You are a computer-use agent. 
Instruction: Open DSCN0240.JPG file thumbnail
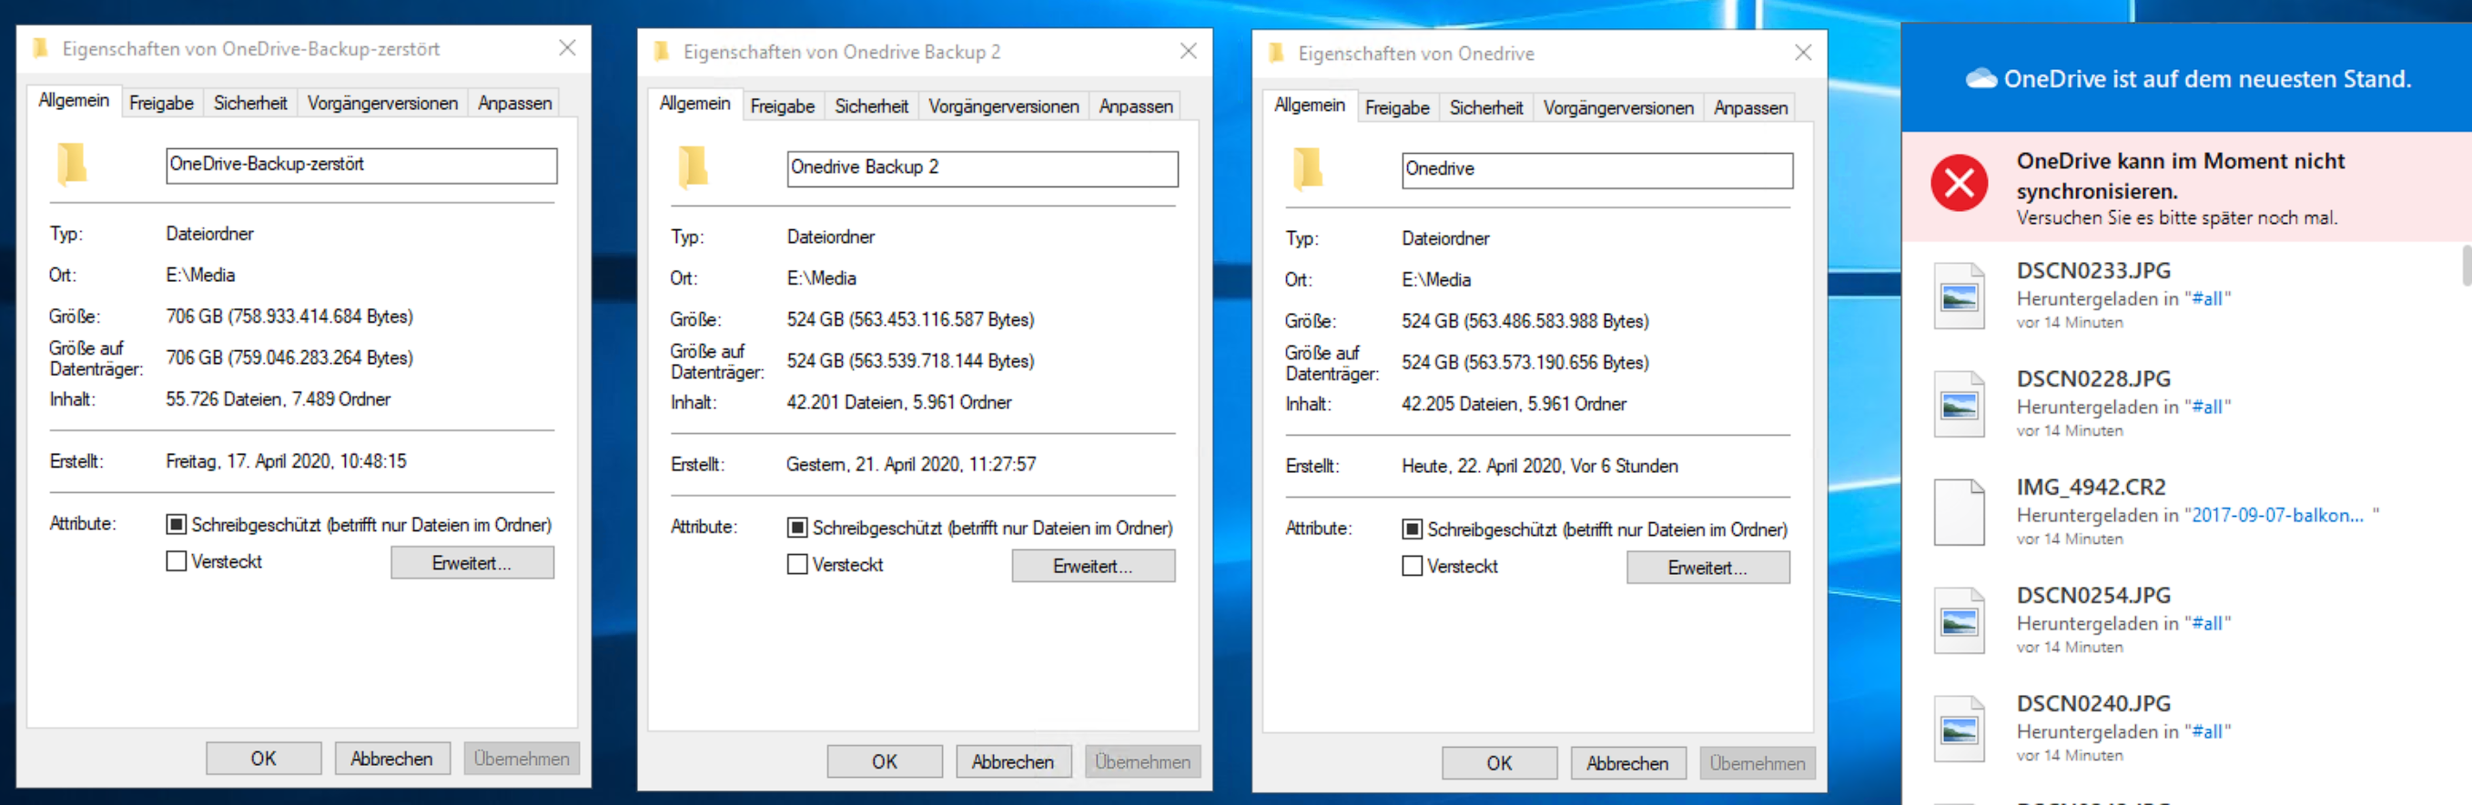pyautogui.click(x=1959, y=730)
